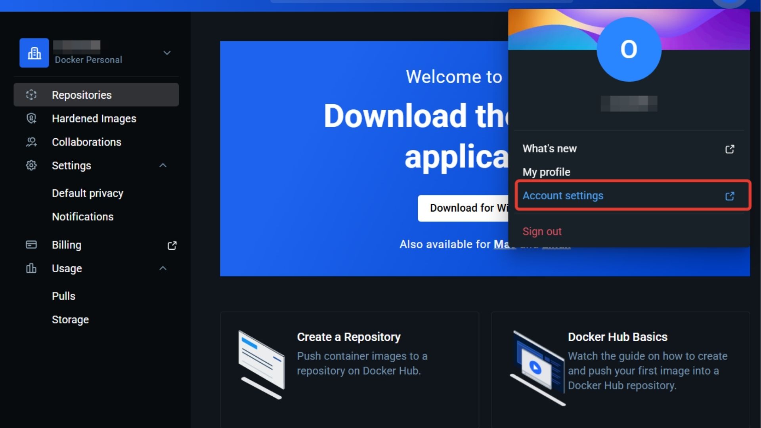Viewport: 761px width, 428px height.
Task: Collapse the Usage section chevron
Action: [x=163, y=268]
